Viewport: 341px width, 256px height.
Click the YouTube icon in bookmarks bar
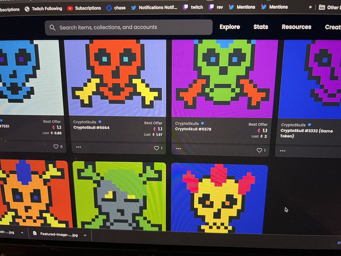click(x=70, y=9)
